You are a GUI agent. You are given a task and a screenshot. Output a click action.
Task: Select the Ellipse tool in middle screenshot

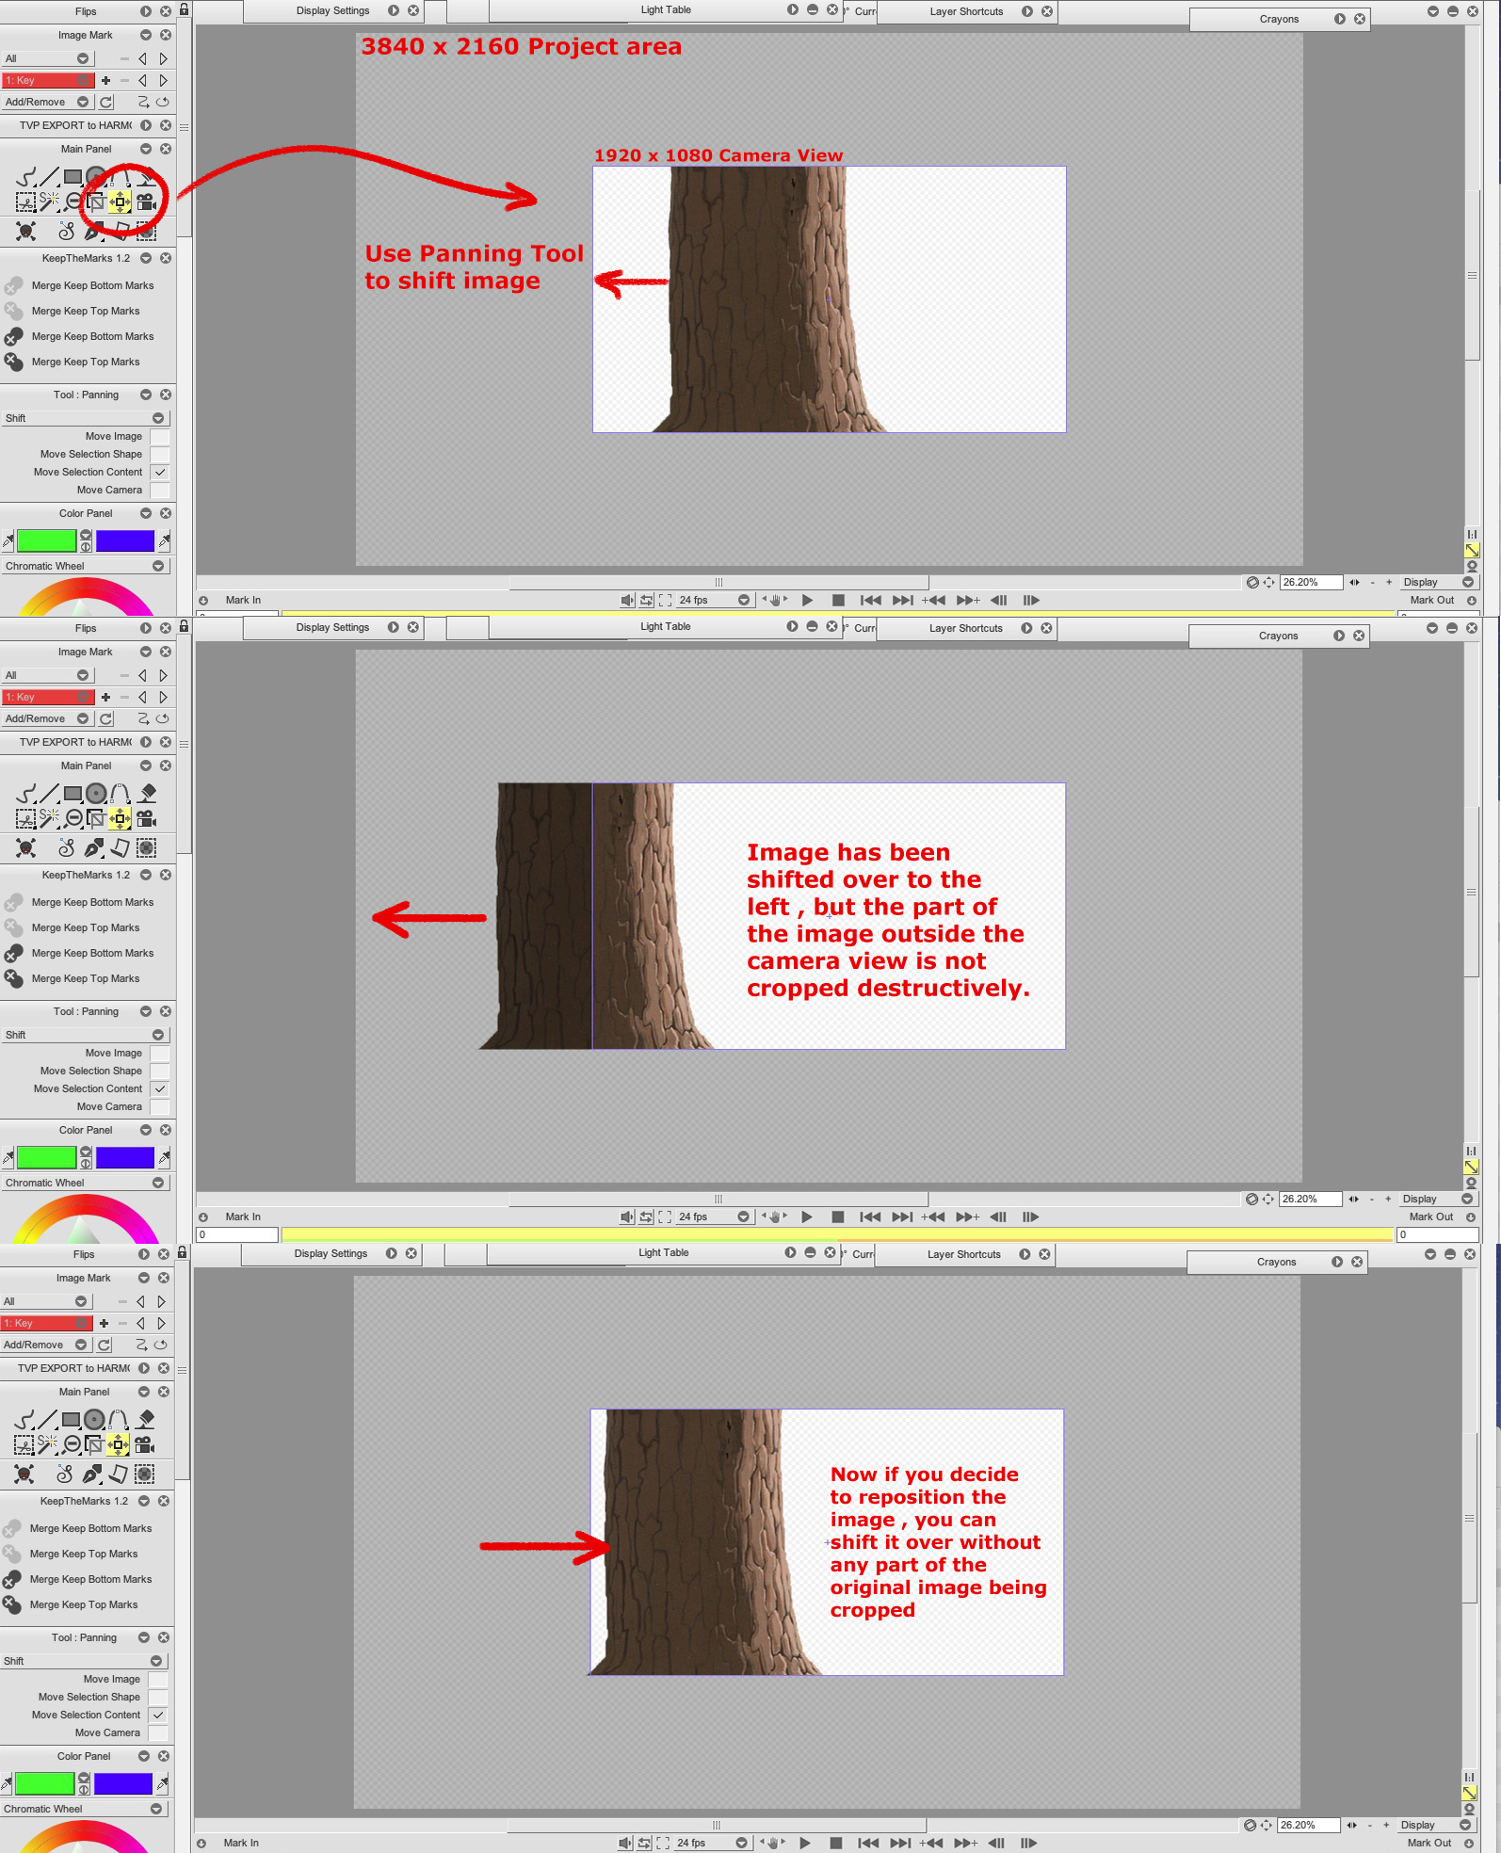96,793
